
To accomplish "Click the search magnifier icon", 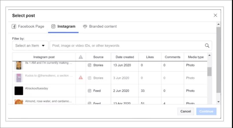I will pos(207,46).
